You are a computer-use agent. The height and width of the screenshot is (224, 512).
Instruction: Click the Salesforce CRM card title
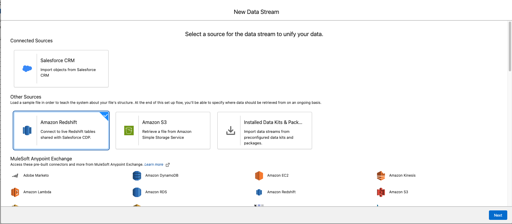pos(57,60)
